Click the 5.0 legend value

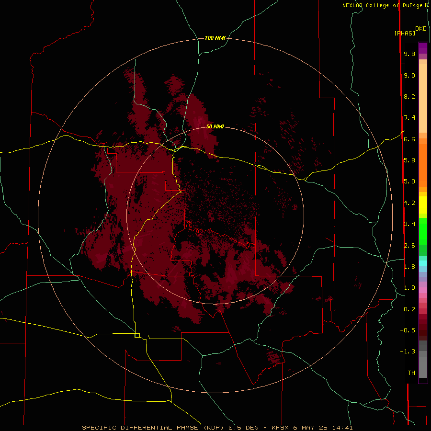[x=409, y=181]
